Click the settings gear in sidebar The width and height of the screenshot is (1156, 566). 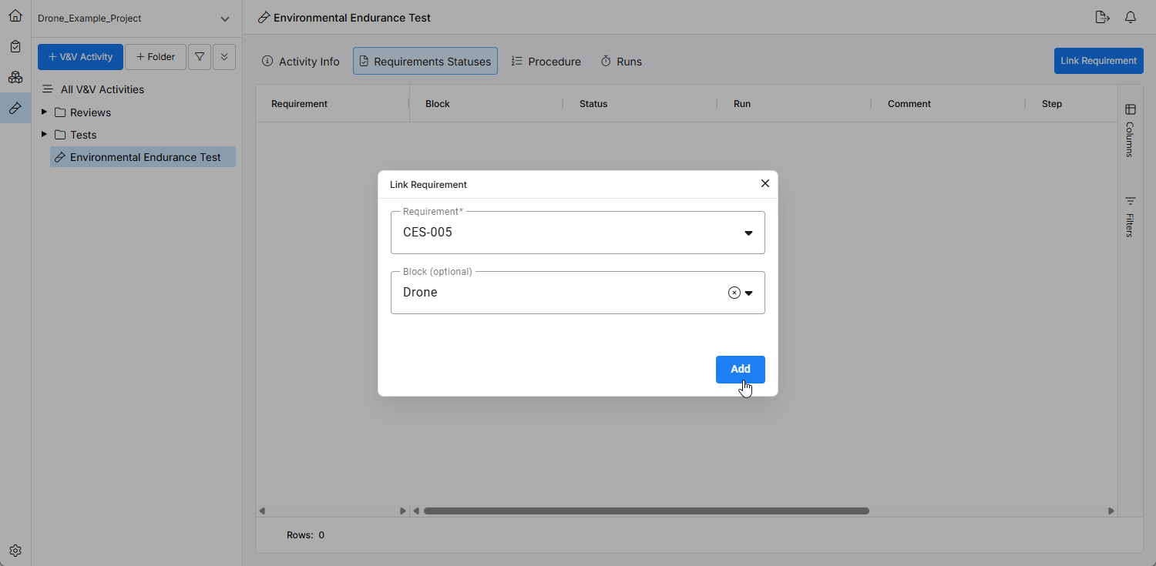pyautogui.click(x=15, y=551)
